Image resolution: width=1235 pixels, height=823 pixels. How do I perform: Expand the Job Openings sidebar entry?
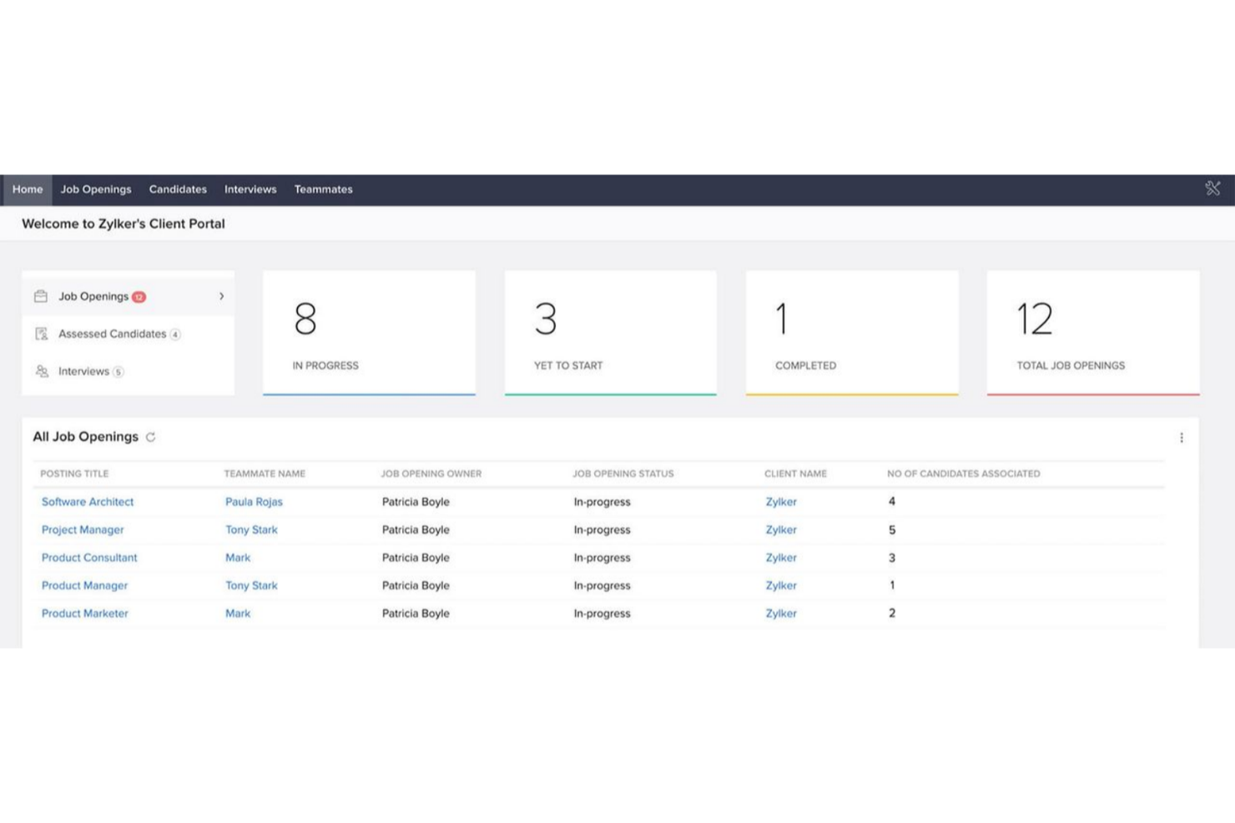pyautogui.click(x=221, y=296)
